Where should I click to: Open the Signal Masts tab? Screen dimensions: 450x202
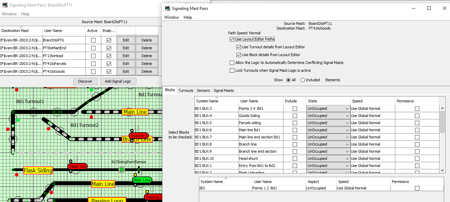[223, 90]
